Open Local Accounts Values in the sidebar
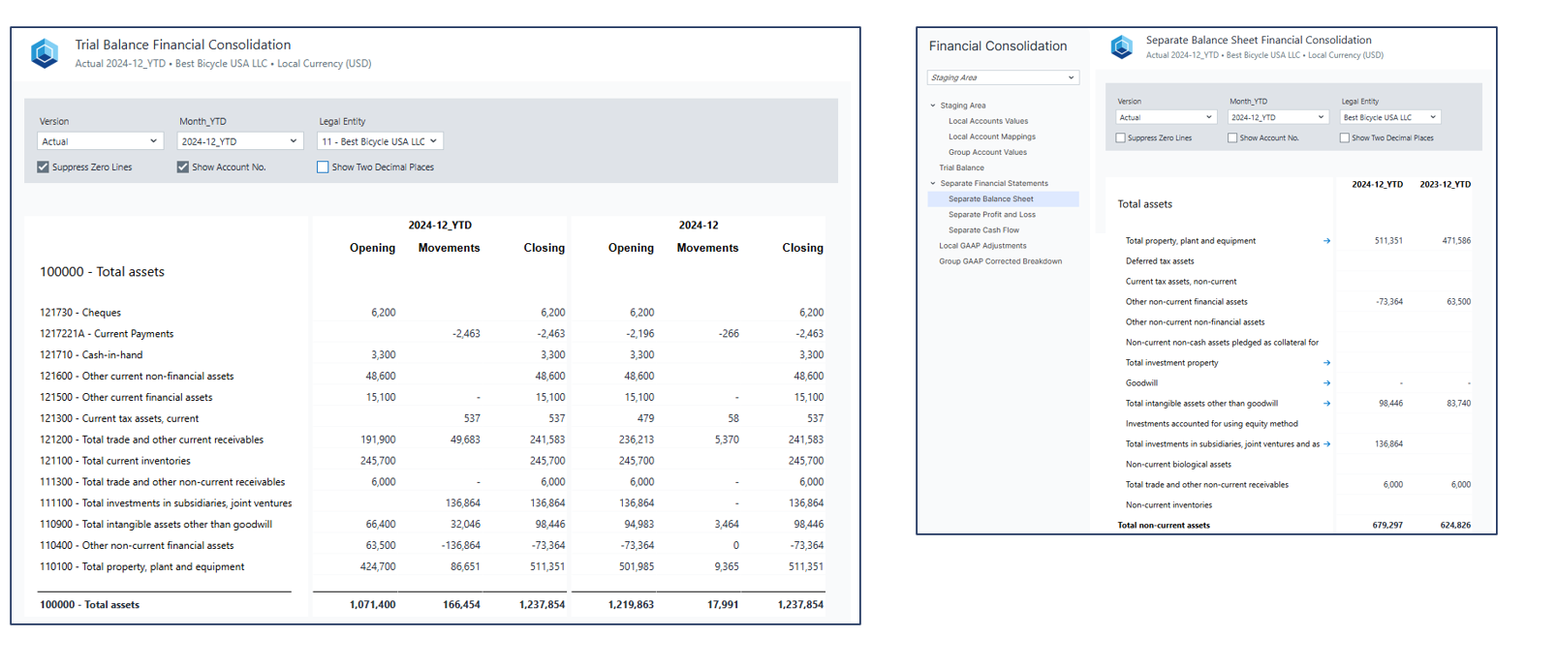Screen dimensions: 1557x668 [988, 121]
